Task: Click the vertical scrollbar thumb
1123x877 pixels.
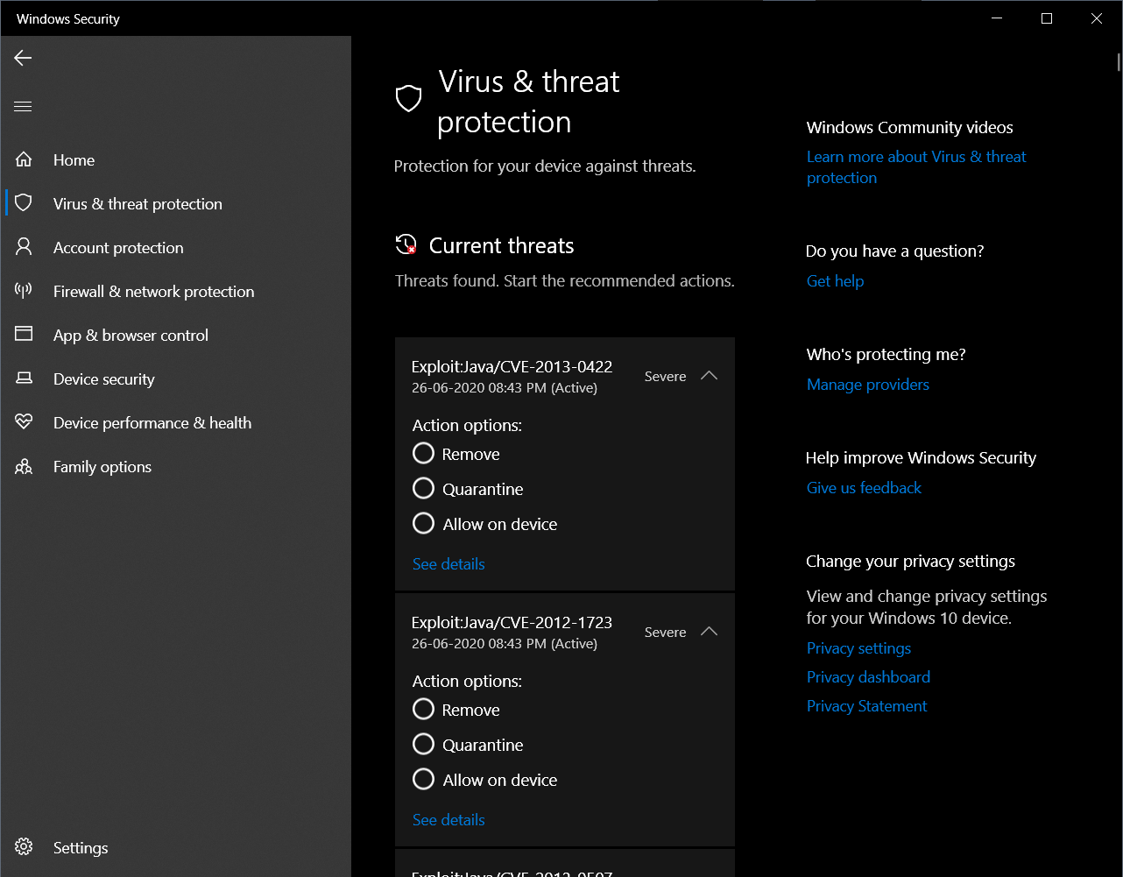Action: pyautogui.click(x=1119, y=61)
